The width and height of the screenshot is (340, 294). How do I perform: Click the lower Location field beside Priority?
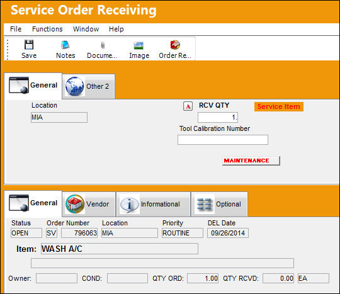coord(130,233)
